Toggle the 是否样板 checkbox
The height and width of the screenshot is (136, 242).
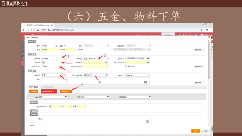126,66
